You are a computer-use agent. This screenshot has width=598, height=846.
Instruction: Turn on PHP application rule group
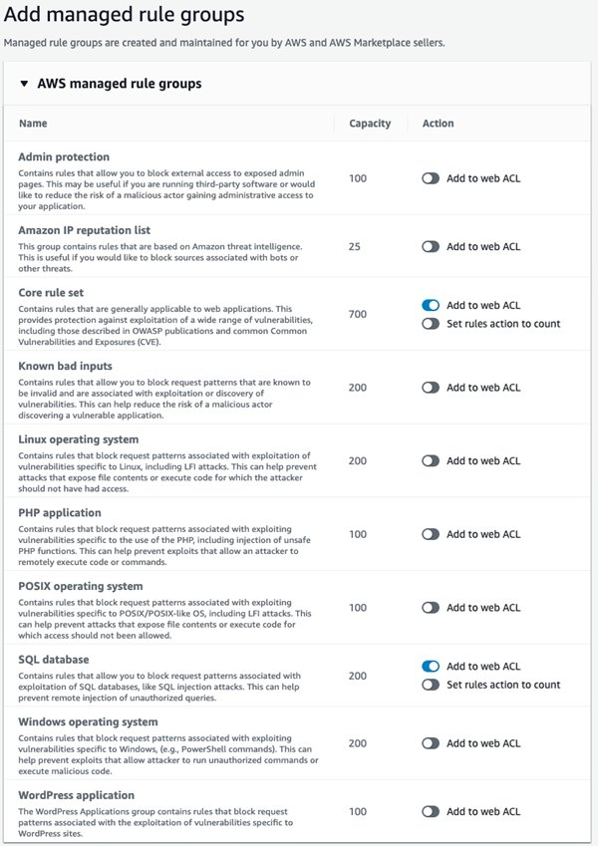[431, 534]
